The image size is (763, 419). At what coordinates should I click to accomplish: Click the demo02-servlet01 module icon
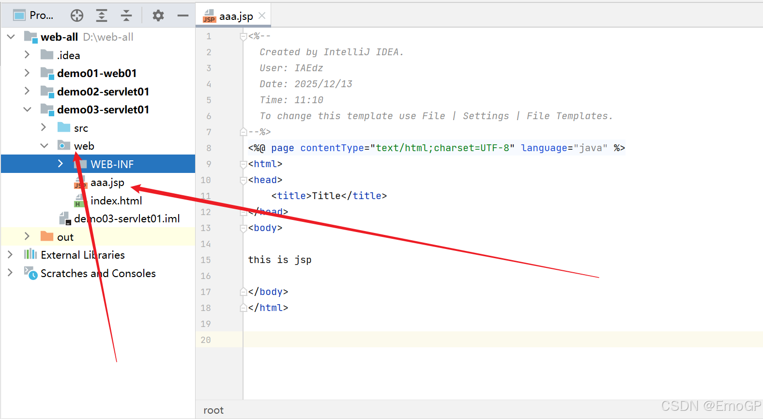point(47,92)
